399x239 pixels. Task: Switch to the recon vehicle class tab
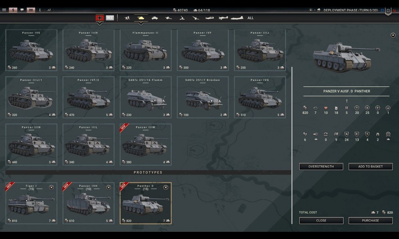[155, 18]
